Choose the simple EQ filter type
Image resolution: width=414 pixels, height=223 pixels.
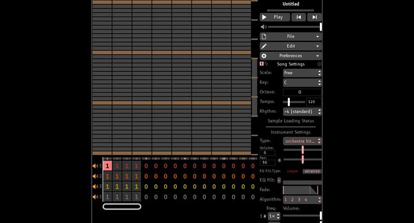click(x=292, y=171)
